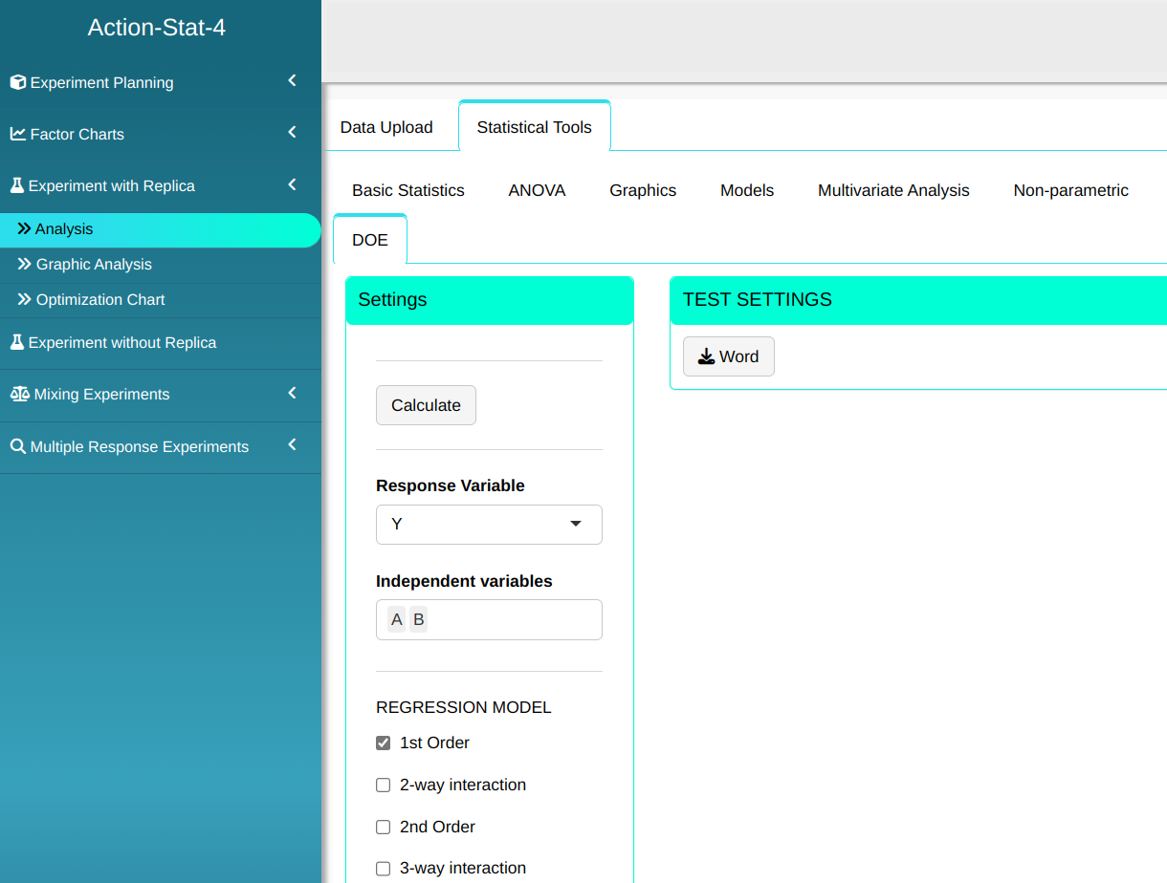
Task: Expand the Mixing Experiments chevron
Action: 293,393
